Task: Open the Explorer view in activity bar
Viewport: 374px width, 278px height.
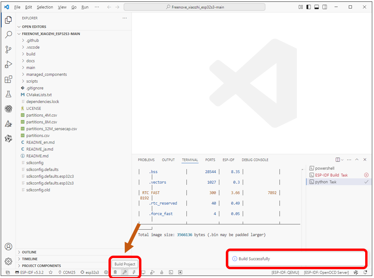Action: click(x=8, y=20)
